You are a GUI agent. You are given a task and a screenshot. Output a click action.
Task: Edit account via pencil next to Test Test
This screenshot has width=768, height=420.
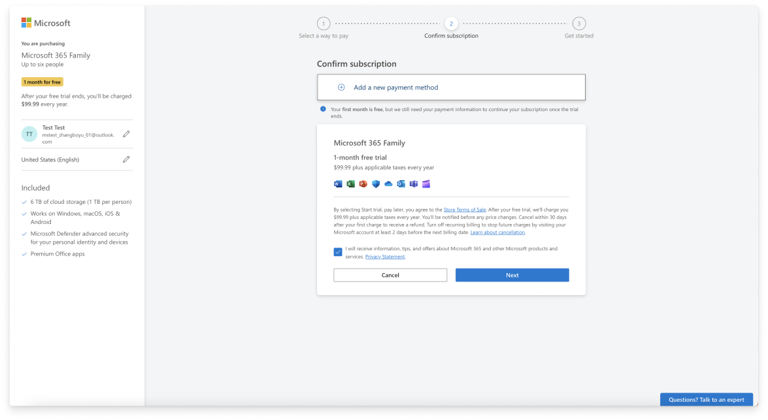click(x=126, y=134)
